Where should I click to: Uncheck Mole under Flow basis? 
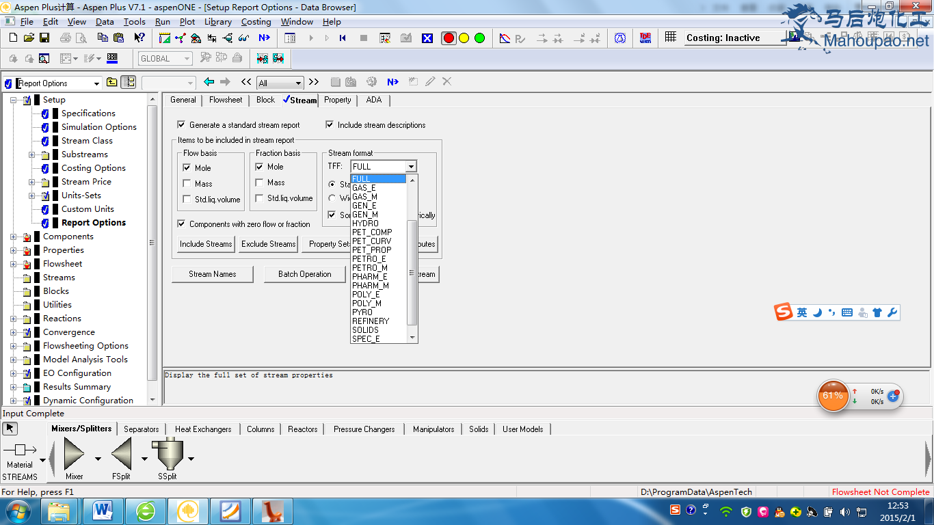point(187,167)
